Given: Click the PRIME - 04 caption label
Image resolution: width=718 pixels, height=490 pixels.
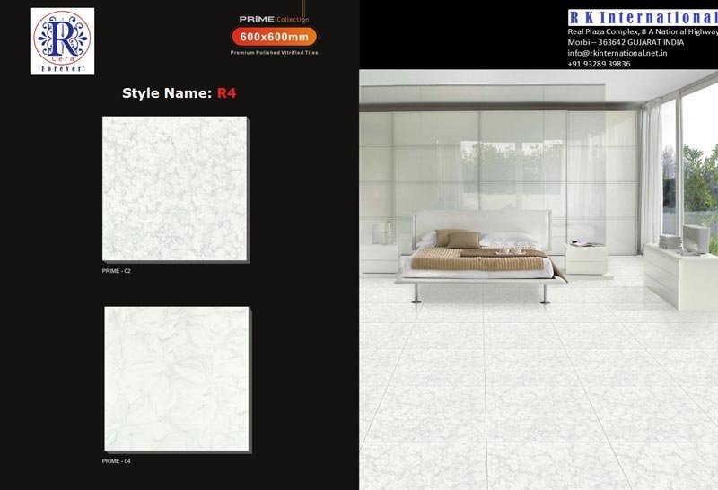Looking at the screenshot, I should click(x=117, y=460).
